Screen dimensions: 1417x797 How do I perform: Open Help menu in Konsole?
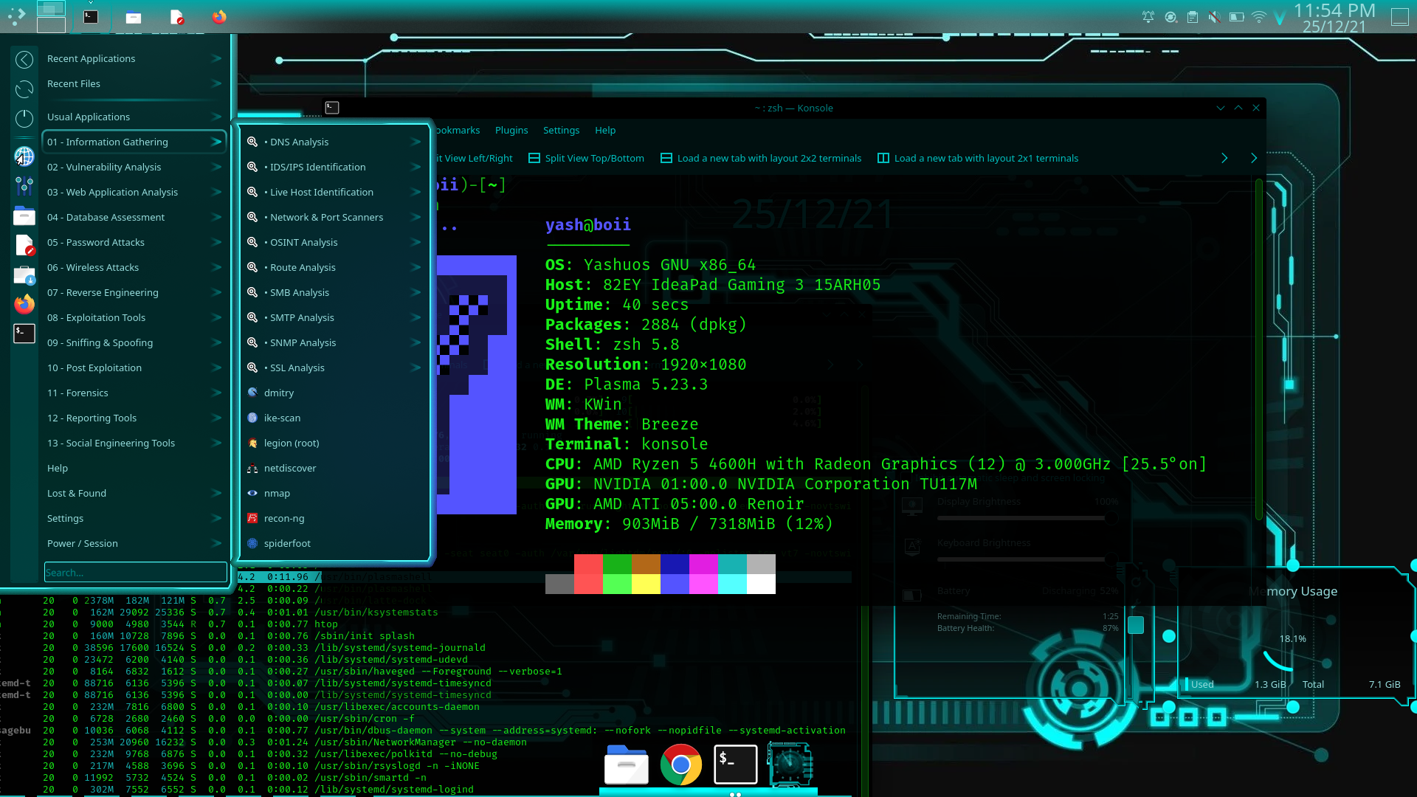[605, 130]
